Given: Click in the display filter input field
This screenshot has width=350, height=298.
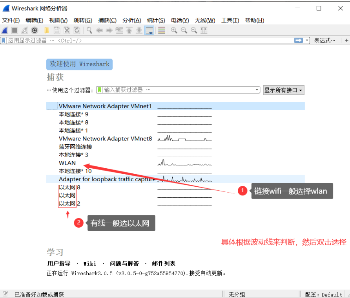Looking at the screenshot, I should 149,40.
